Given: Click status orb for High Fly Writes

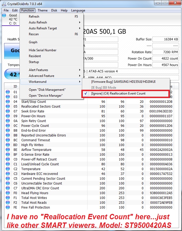Looking at the screenshot, I should pyautogui.click(x=8, y=145).
